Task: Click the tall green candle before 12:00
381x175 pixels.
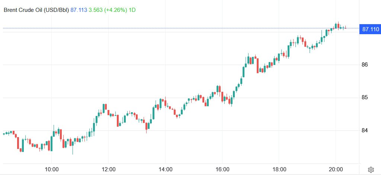Action: 104,108
